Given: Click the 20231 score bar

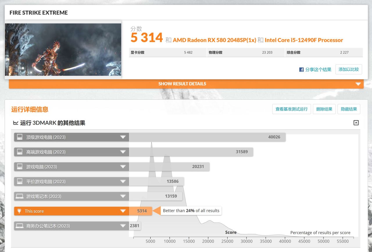Looking at the screenshot, I should (169, 167).
